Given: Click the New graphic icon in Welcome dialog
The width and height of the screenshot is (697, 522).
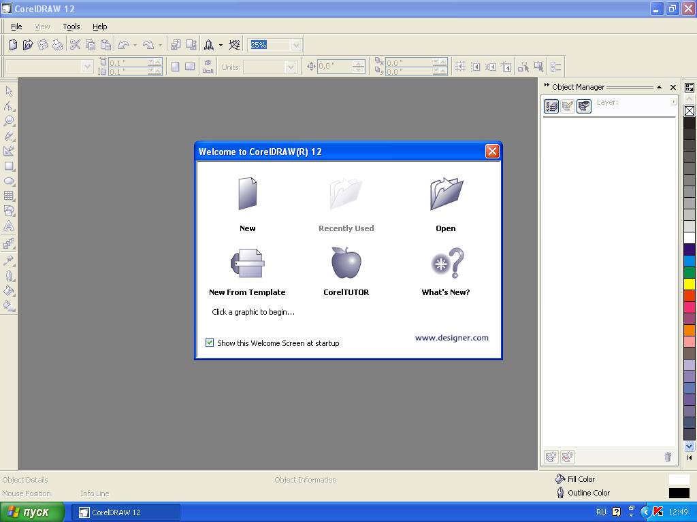Looking at the screenshot, I should 248,194.
